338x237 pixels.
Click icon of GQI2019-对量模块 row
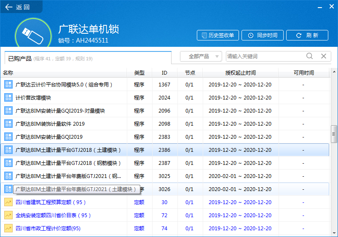pos(8,110)
